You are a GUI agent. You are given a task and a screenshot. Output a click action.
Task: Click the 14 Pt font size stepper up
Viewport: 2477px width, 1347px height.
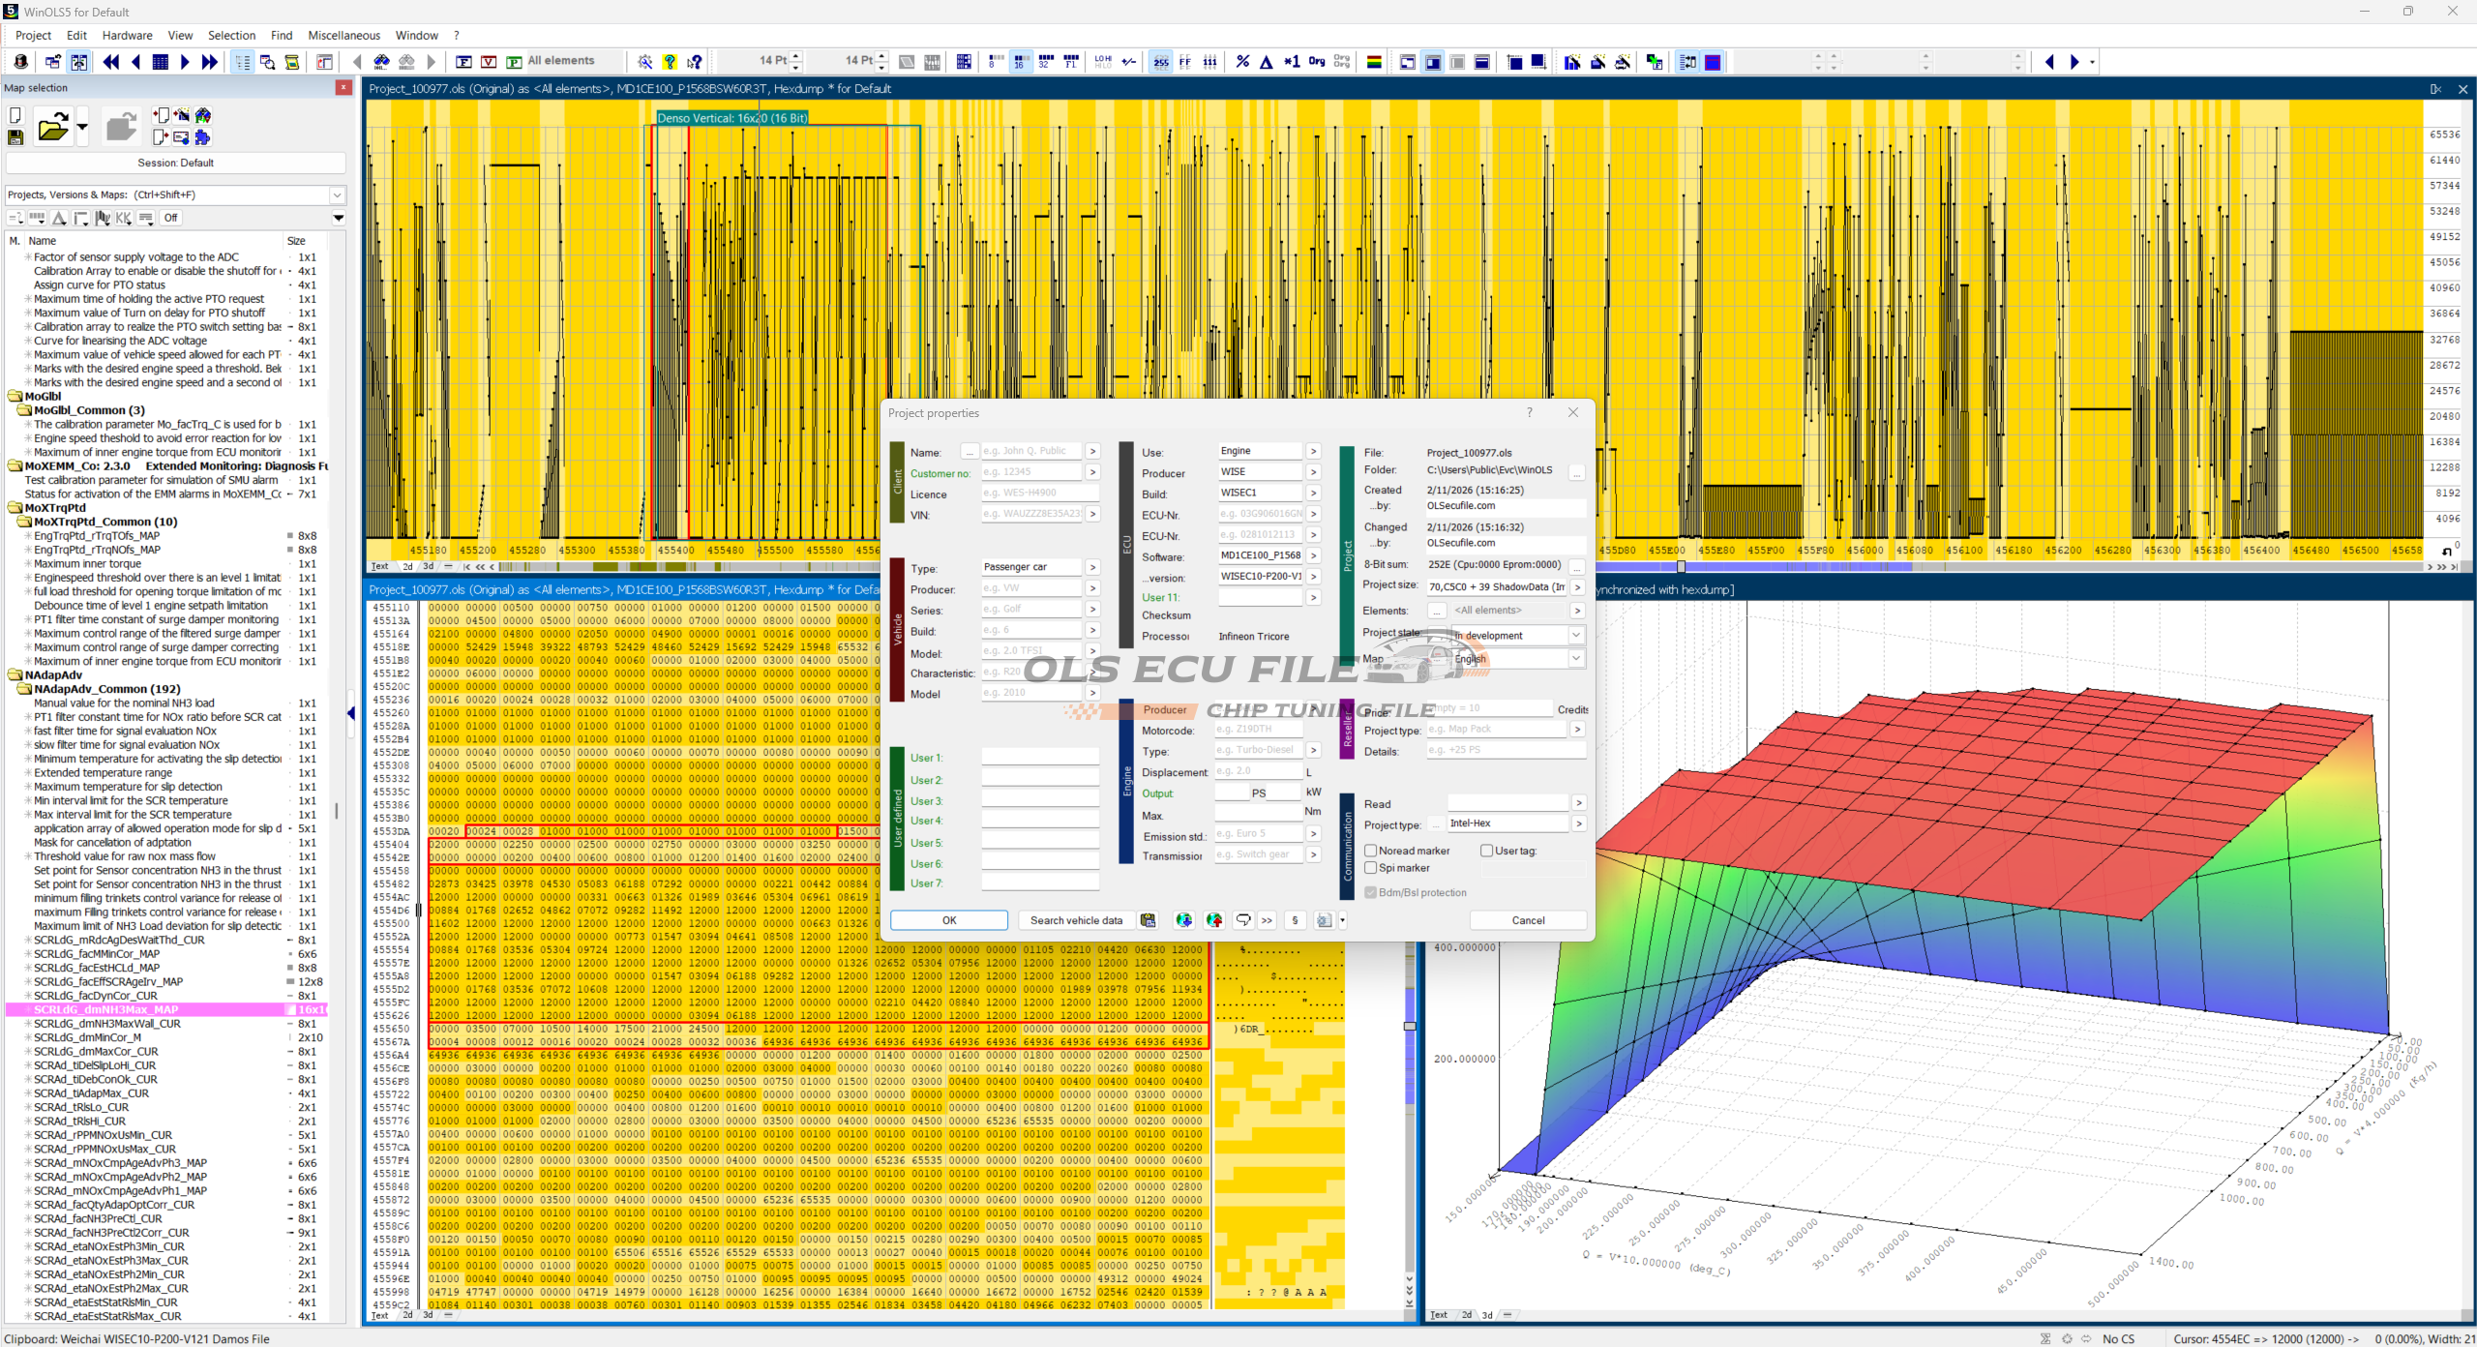[x=796, y=56]
